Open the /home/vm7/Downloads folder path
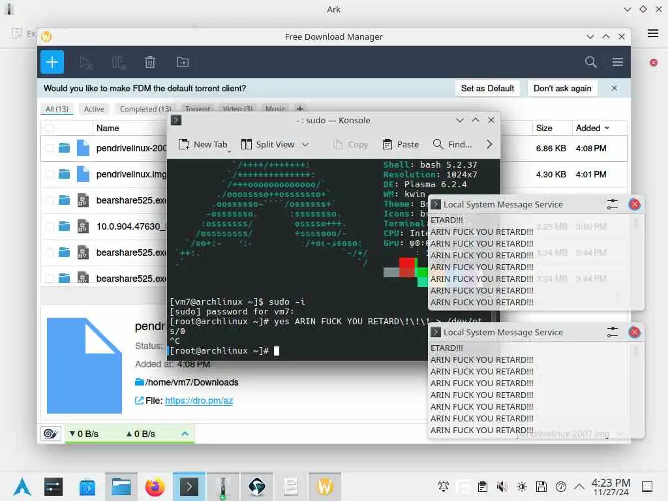This screenshot has height=501, width=668. pyautogui.click(x=192, y=382)
